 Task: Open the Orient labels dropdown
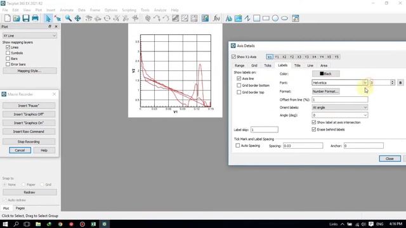[x=340, y=107]
